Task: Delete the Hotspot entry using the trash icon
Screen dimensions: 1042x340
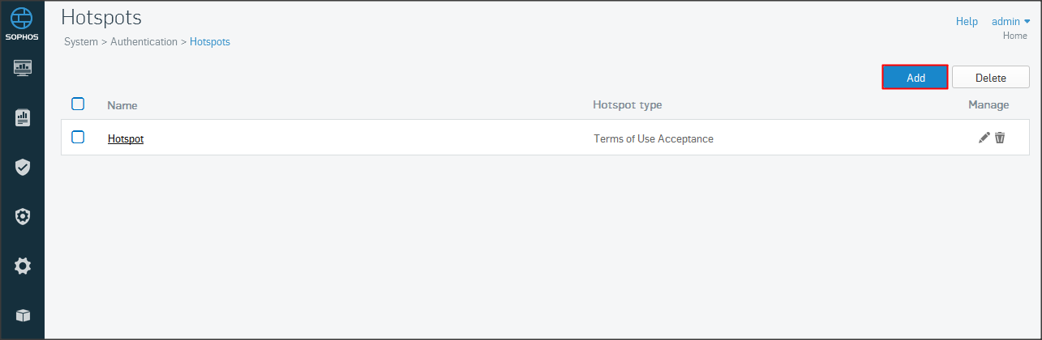Action: coord(1000,138)
